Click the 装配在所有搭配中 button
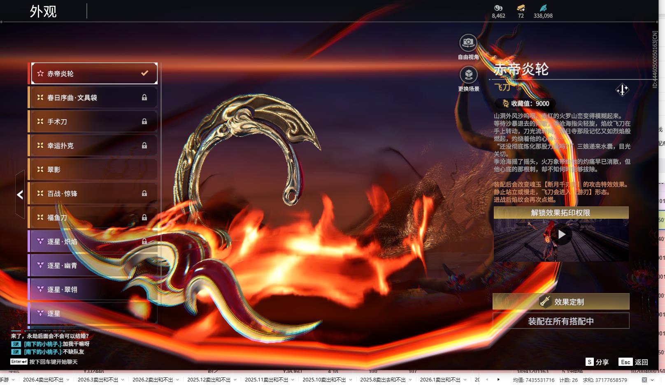The width and height of the screenshot is (665, 386). tap(561, 321)
